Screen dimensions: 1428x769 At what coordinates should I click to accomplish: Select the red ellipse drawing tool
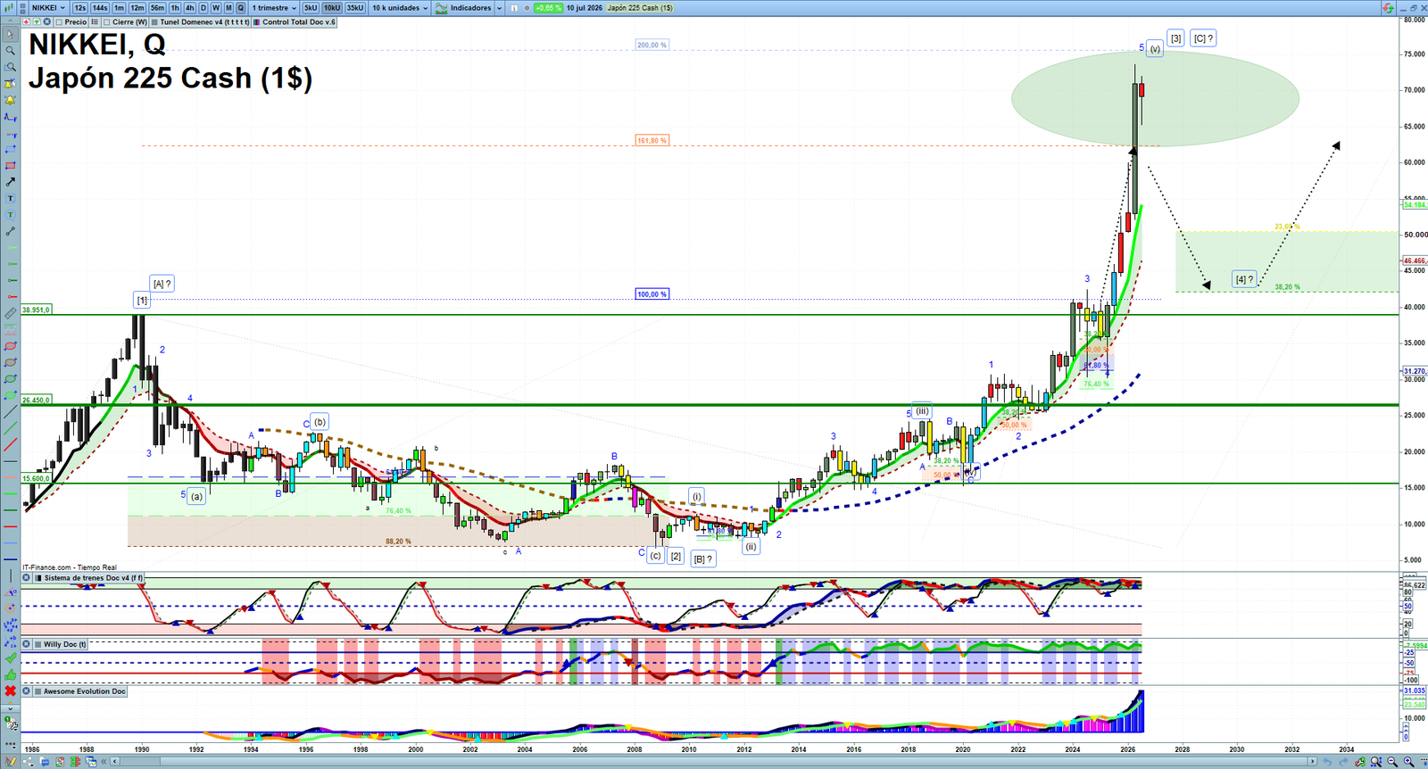pyautogui.click(x=10, y=346)
